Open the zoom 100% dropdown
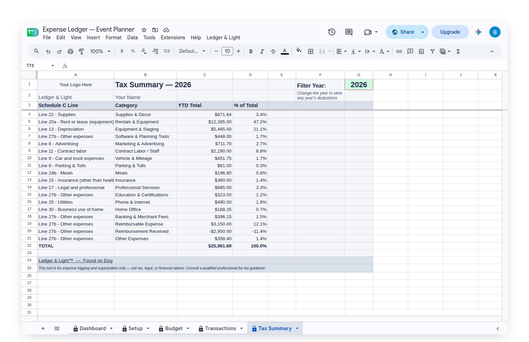Viewport: 529px width, 342px height. click(100, 51)
